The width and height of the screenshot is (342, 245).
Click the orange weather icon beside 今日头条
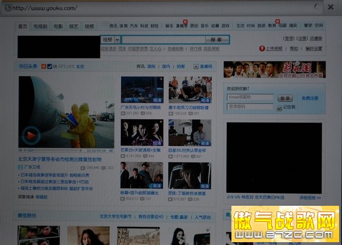tap(44, 66)
